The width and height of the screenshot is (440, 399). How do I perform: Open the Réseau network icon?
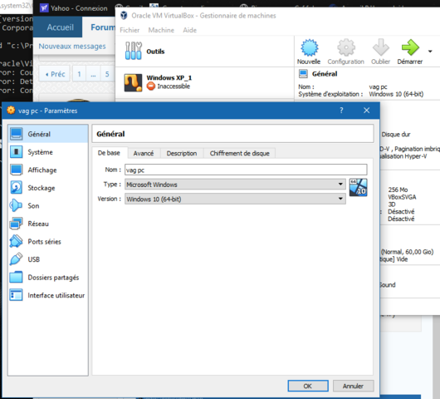17,224
